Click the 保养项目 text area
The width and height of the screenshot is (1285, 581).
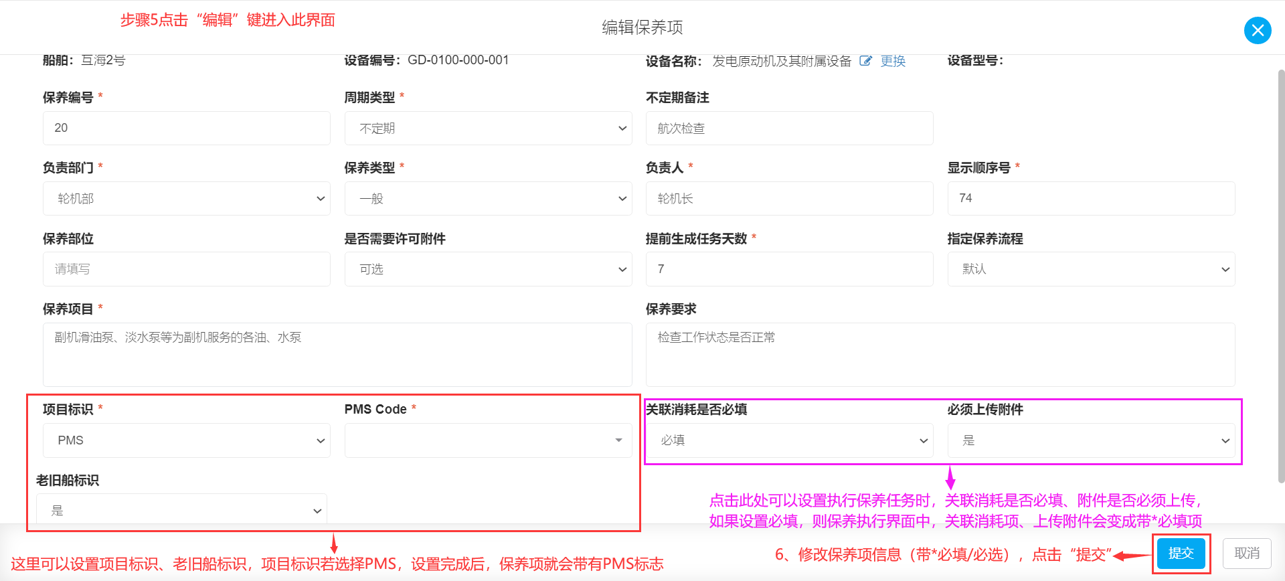337,355
